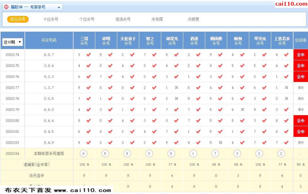Viewport: 308px width, 194px height.
Task: Click 邓明 checkmark in row 2020175
Action: [110, 66]
